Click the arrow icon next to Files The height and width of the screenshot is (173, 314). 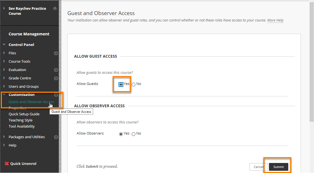click(x=56, y=53)
